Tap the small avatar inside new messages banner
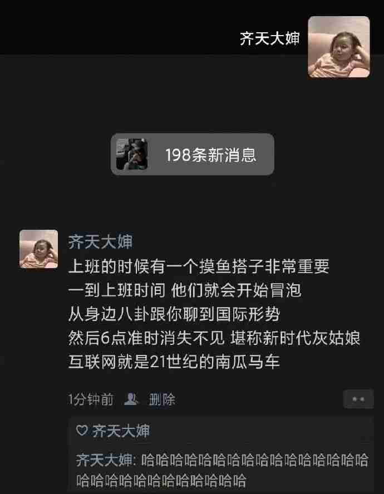 pyautogui.click(x=132, y=154)
